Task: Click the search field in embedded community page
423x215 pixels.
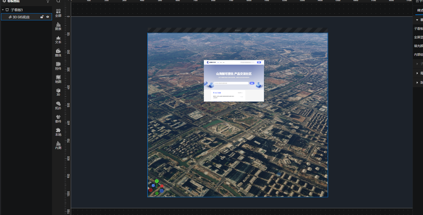Action: pos(231,83)
